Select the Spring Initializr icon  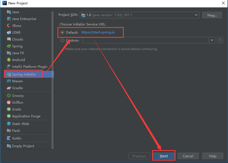pos(9,74)
